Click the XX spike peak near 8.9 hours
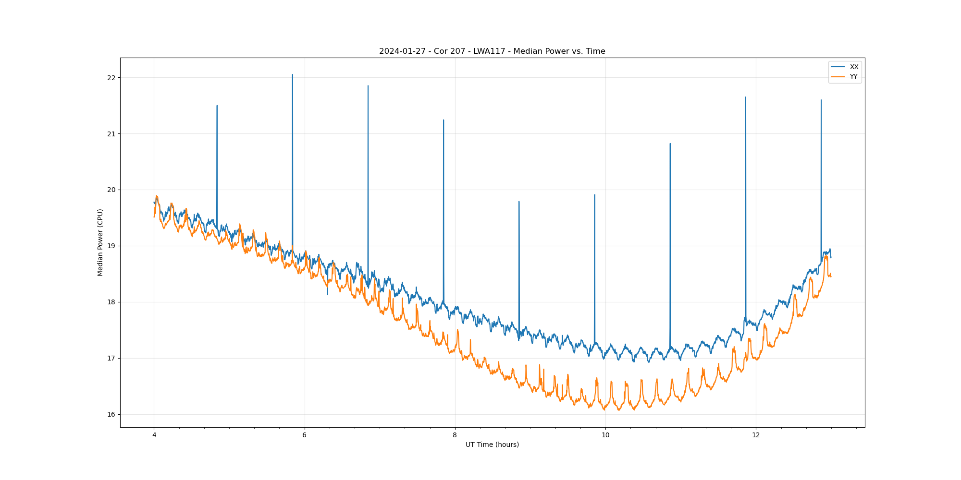 pyautogui.click(x=519, y=203)
